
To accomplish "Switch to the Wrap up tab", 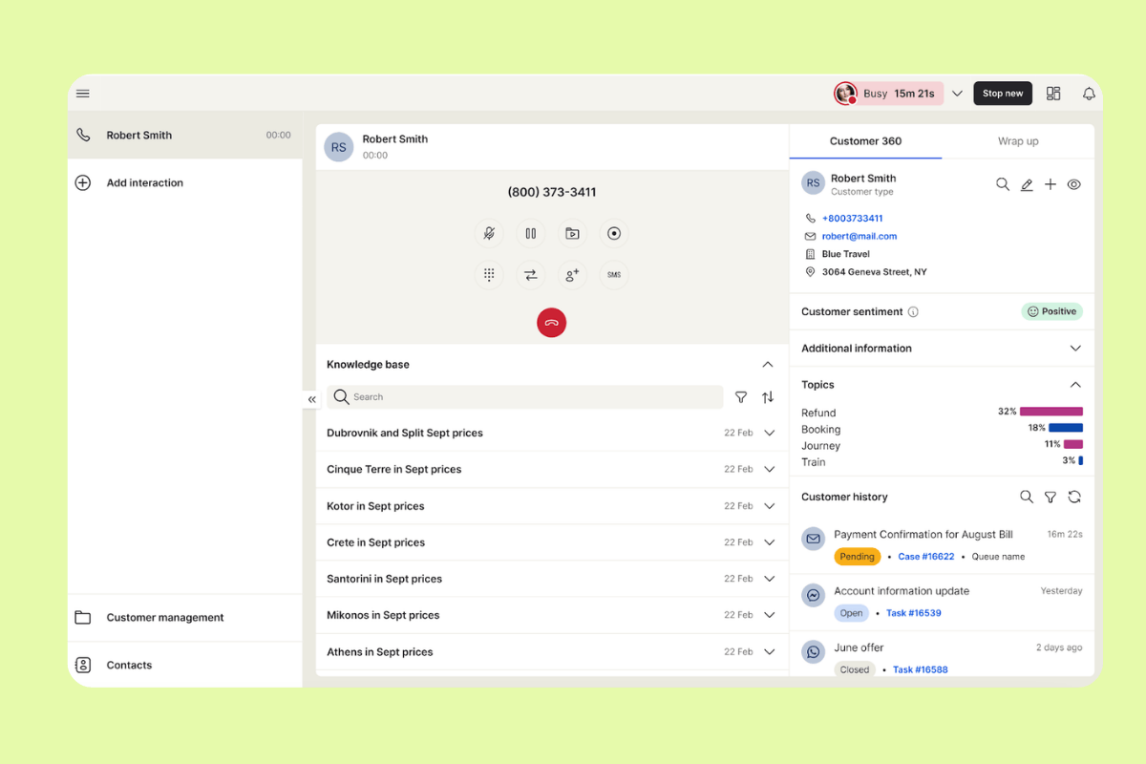I will point(1017,140).
